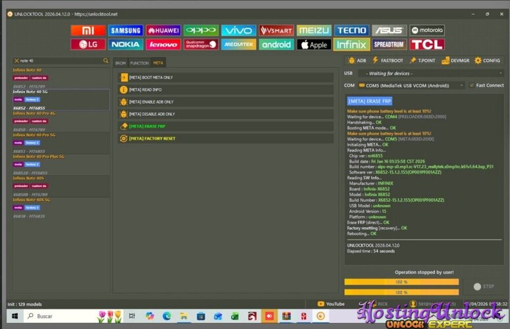Click the model search field containing note 40
The width and height of the screenshot is (510, 329).
[61, 61]
